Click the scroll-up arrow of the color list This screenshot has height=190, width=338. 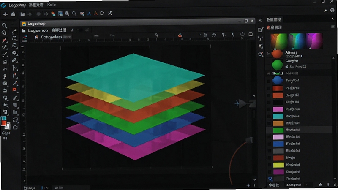click(x=333, y=58)
